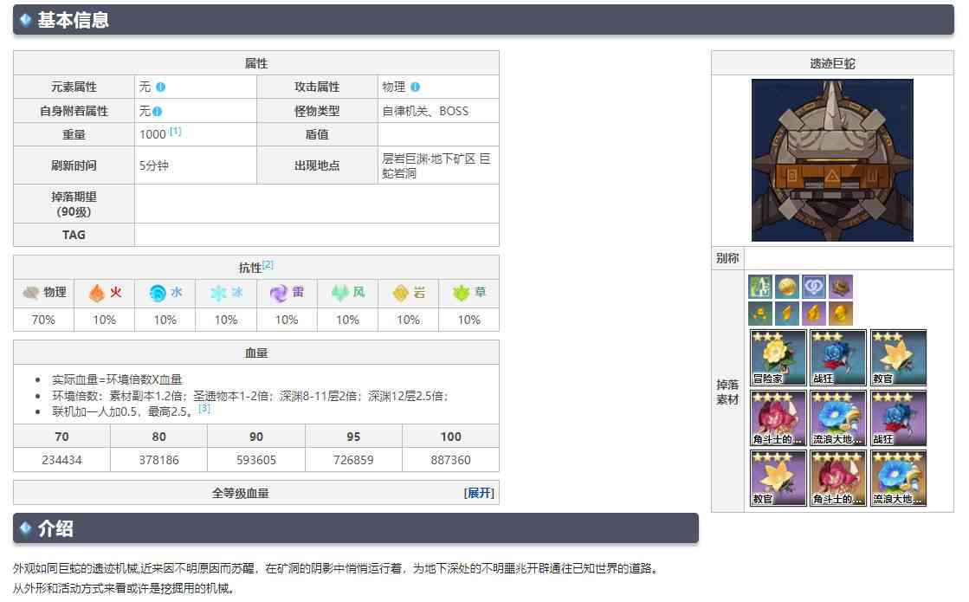The image size is (969, 602).
Task: Click footnote [3] in the 血量 notes
Action: (x=203, y=409)
